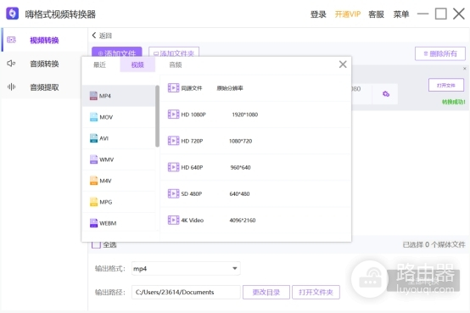470x313 pixels.
Task: Open 客服 customer service
Action: click(x=376, y=14)
